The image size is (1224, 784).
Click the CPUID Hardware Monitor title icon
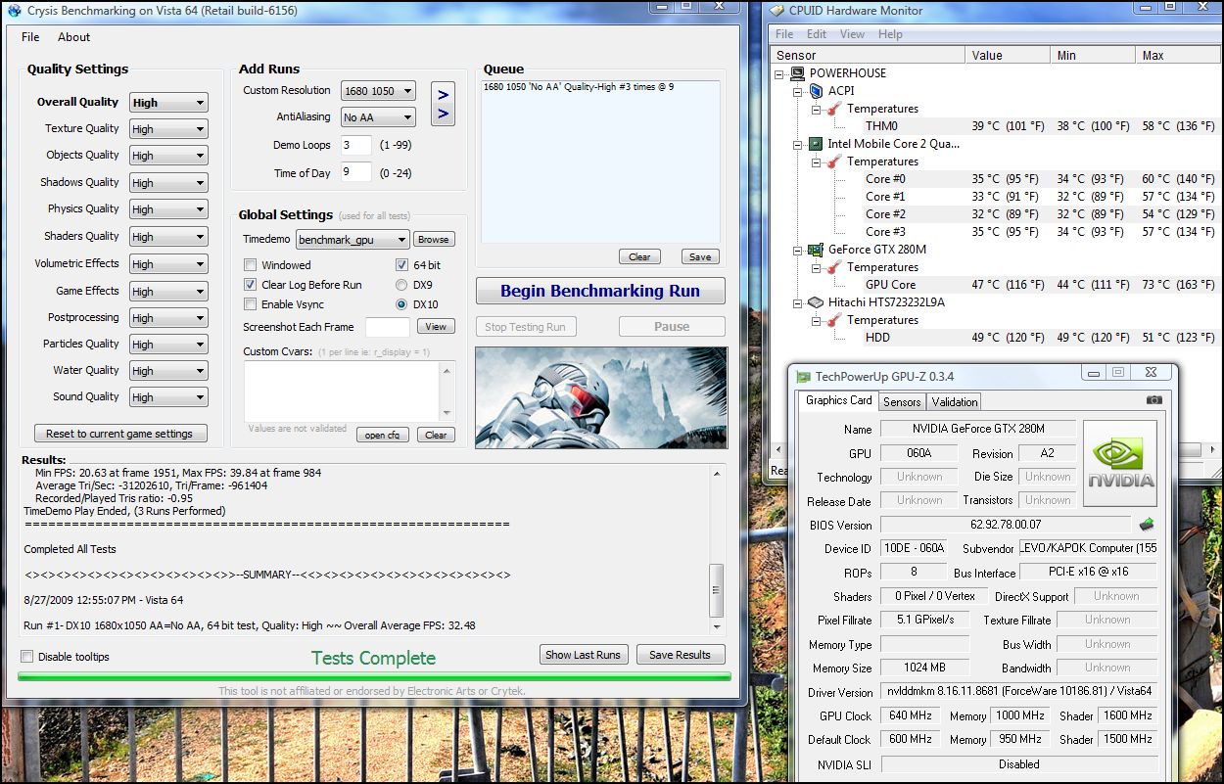tap(777, 11)
